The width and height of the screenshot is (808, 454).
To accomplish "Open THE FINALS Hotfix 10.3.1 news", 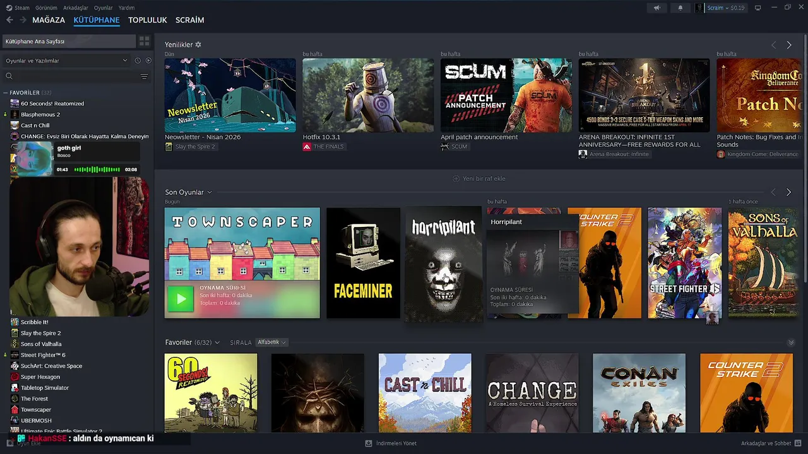I will pyautogui.click(x=368, y=95).
